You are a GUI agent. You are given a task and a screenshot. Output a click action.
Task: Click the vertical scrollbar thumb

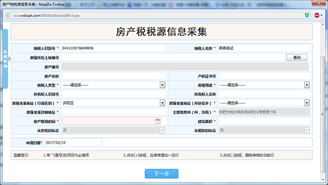[322, 114]
